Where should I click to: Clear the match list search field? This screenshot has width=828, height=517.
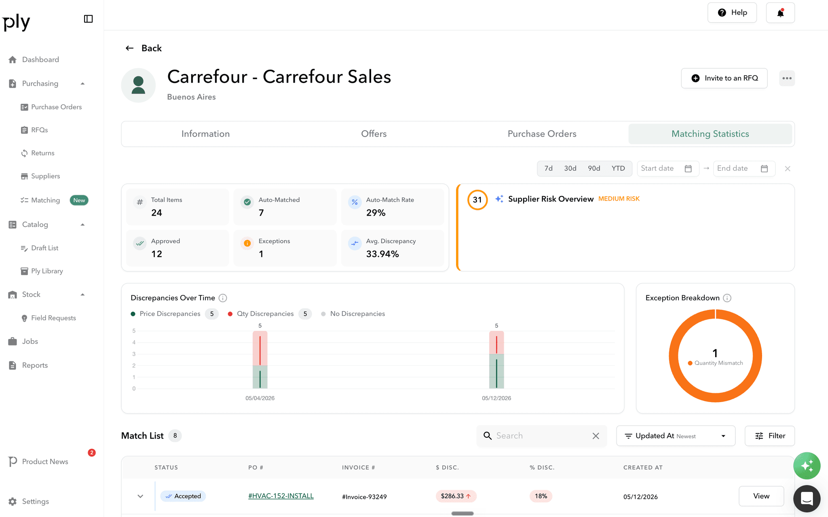tap(596, 436)
